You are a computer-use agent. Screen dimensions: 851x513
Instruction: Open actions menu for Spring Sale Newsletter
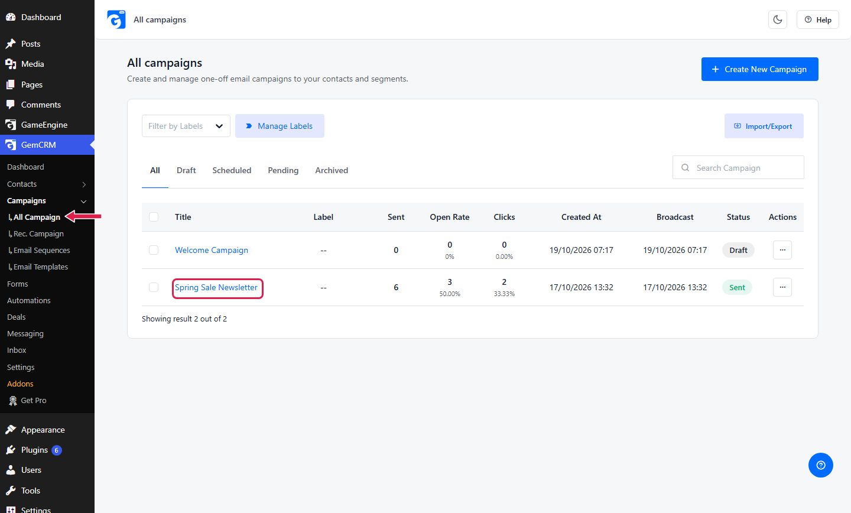[782, 287]
